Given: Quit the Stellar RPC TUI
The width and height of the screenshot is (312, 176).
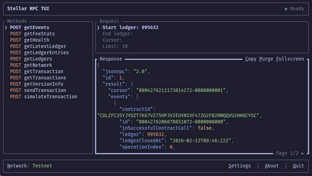Looking at the screenshot, I should click(298, 166).
